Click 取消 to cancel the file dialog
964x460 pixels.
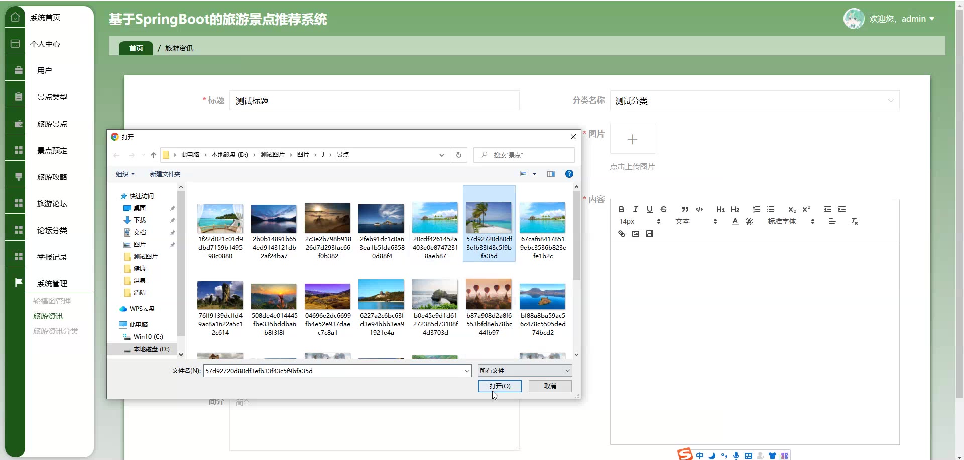tap(550, 386)
